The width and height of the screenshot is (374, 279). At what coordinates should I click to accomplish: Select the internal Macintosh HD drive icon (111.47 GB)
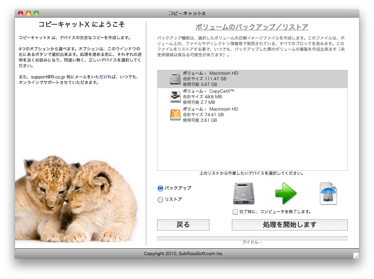tap(175, 79)
